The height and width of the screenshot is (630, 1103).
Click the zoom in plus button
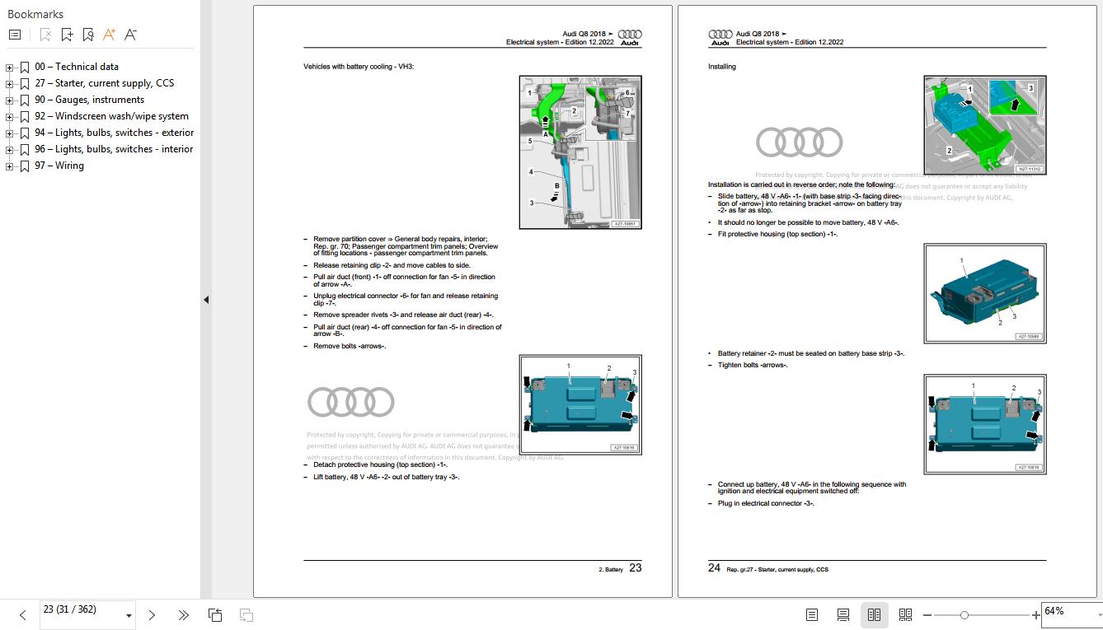click(x=1036, y=615)
